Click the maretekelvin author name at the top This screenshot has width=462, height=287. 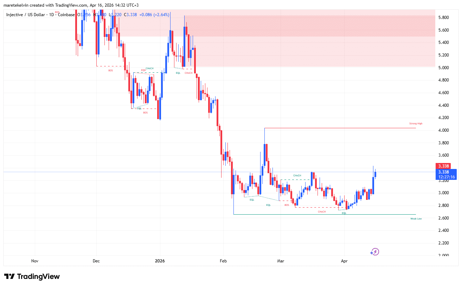coord(15,5)
